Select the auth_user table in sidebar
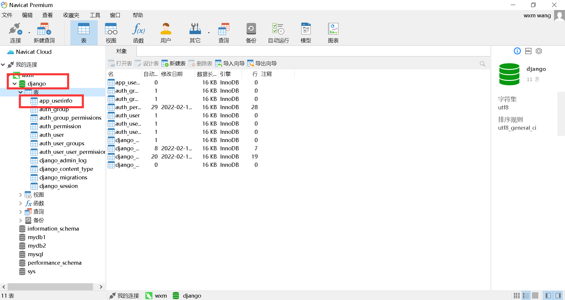This screenshot has height=300, width=565. tap(51, 135)
